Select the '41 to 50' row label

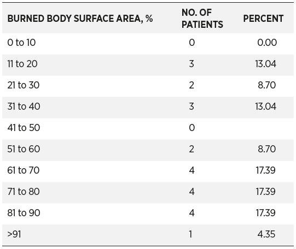point(24,128)
